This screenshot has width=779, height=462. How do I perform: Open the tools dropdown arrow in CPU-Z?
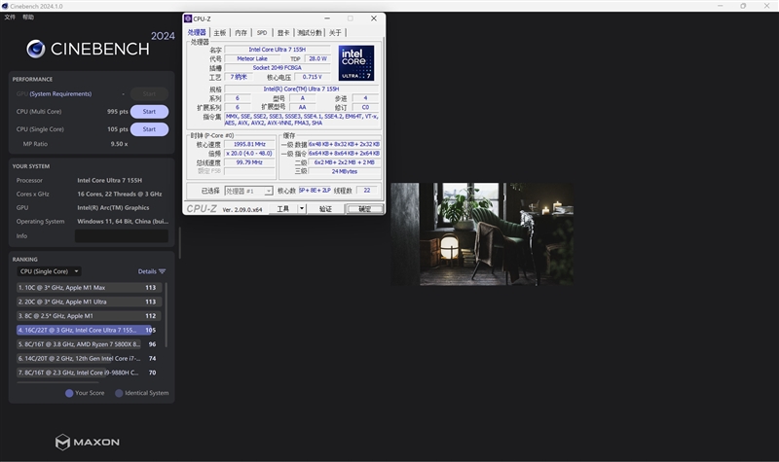pyautogui.click(x=302, y=209)
